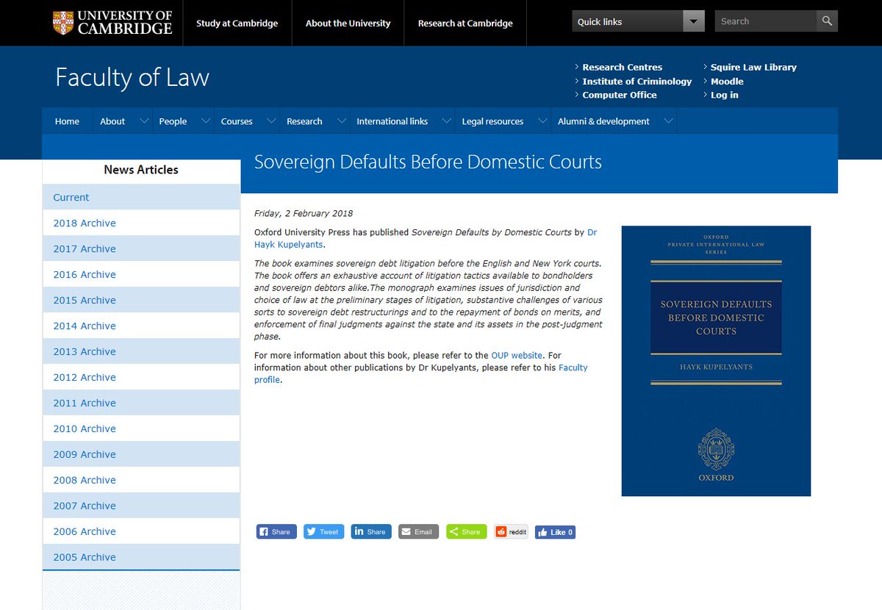Open the 2011 Archive
Screen dimensions: 882x610
[141, 403]
